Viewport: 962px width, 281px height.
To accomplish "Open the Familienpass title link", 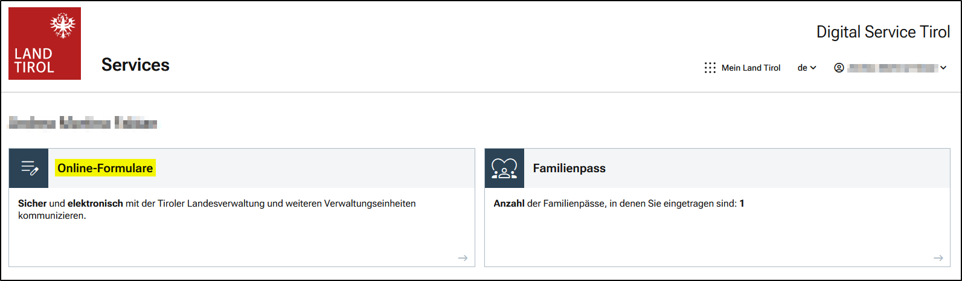I will [x=569, y=169].
